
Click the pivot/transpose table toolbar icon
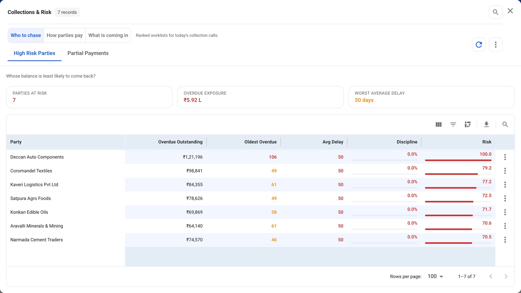click(468, 124)
